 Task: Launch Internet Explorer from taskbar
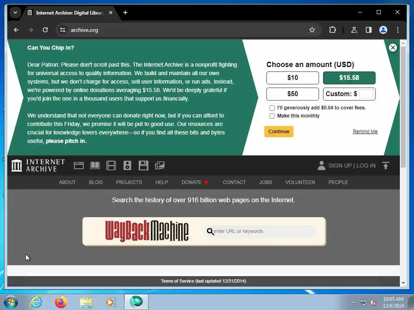pos(36,302)
